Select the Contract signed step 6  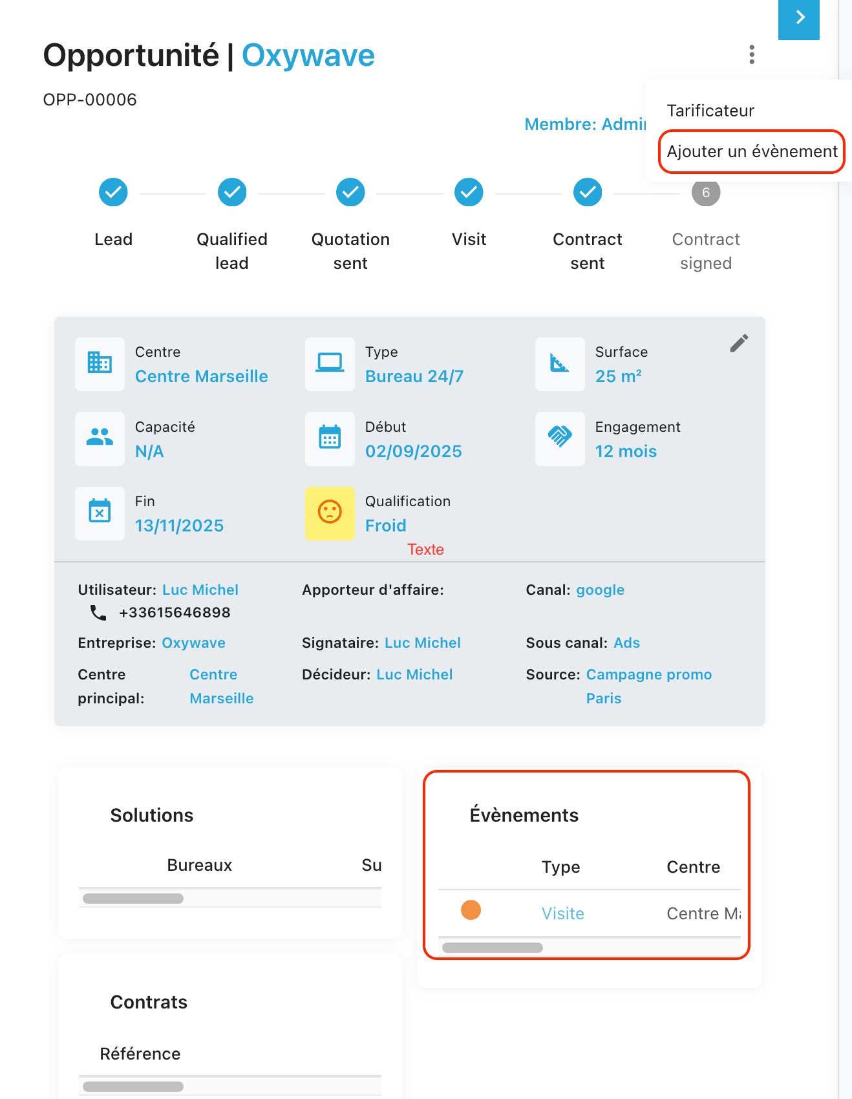click(705, 193)
